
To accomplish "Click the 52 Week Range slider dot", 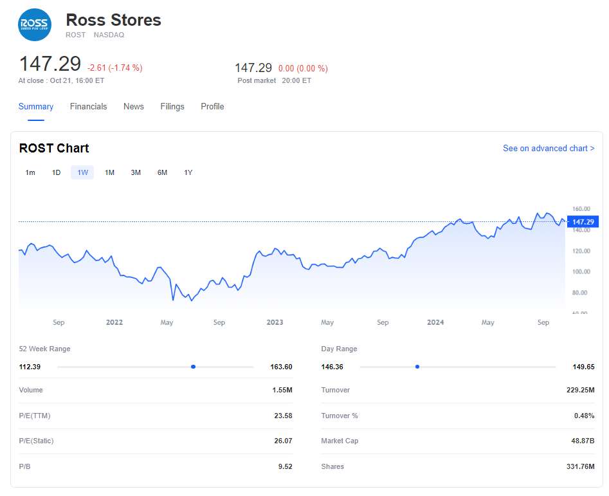I will click(x=193, y=367).
